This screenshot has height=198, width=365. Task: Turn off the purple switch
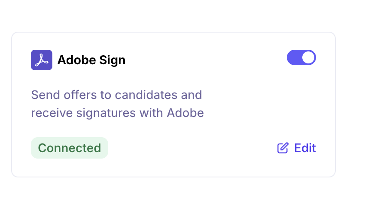[301, 57]
